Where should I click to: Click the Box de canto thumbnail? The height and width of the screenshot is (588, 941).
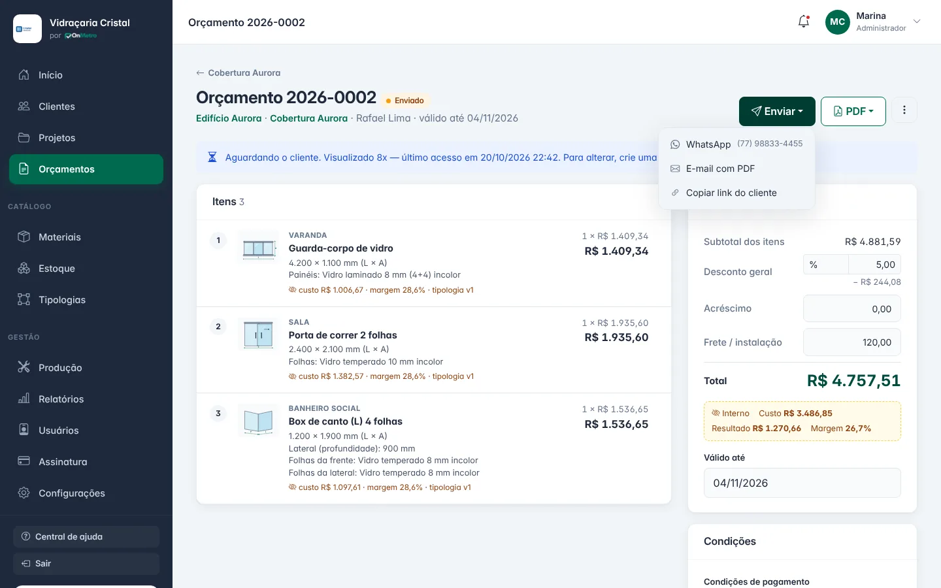pos(259,420)
